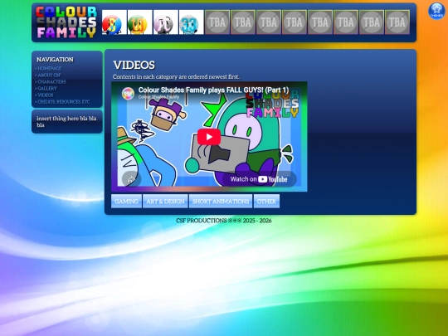Open the green and yellow character icon
The height and width of the screenshot is (336, 448).
(139, 22)
